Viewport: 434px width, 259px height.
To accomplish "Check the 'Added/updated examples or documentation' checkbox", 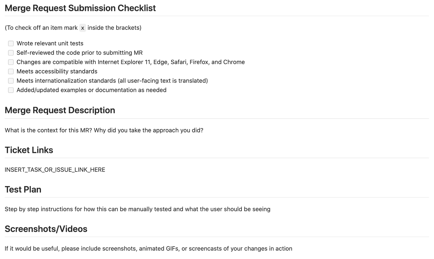I will 11,90.
